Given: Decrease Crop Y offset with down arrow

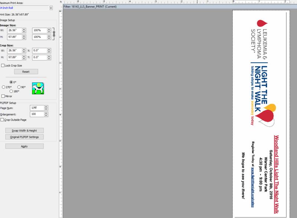Looking at the screenshot, I should [49, 59].
